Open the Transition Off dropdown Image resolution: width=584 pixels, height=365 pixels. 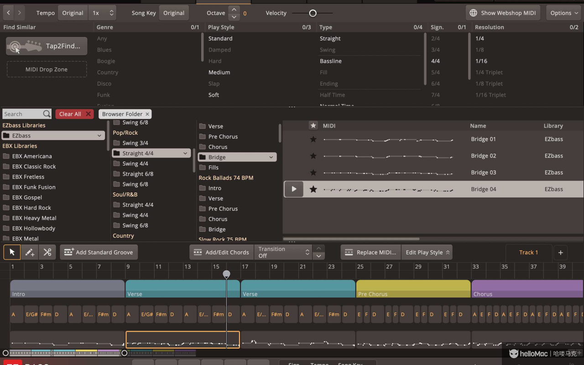[x=283, y=252]
